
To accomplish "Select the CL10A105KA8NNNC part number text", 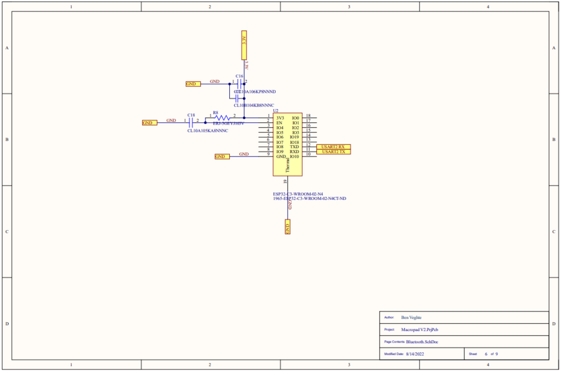I will [207, 131].
